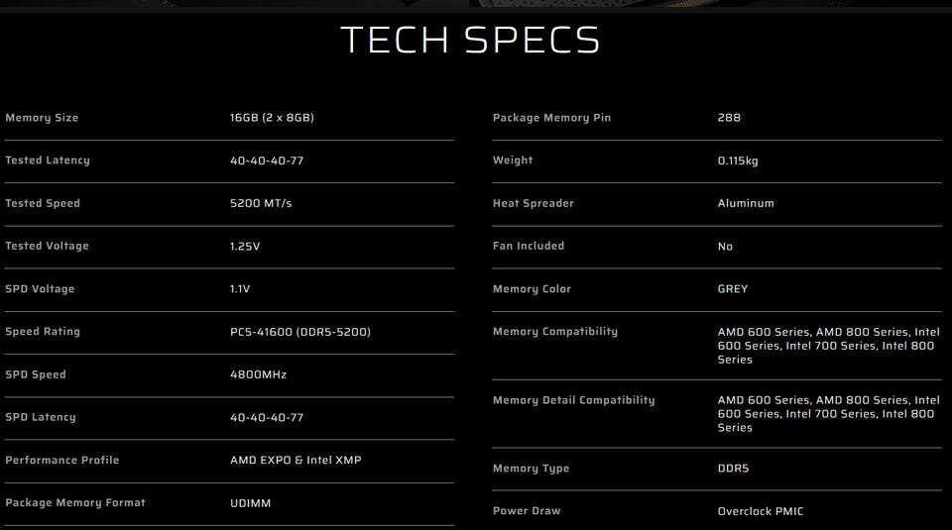Click the TECH SPECS heading
Viewport: 952px width, 530px height.
pos(470,40)
